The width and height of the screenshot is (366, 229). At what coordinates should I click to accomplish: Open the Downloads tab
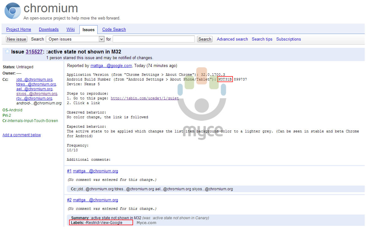coord(49,30)
